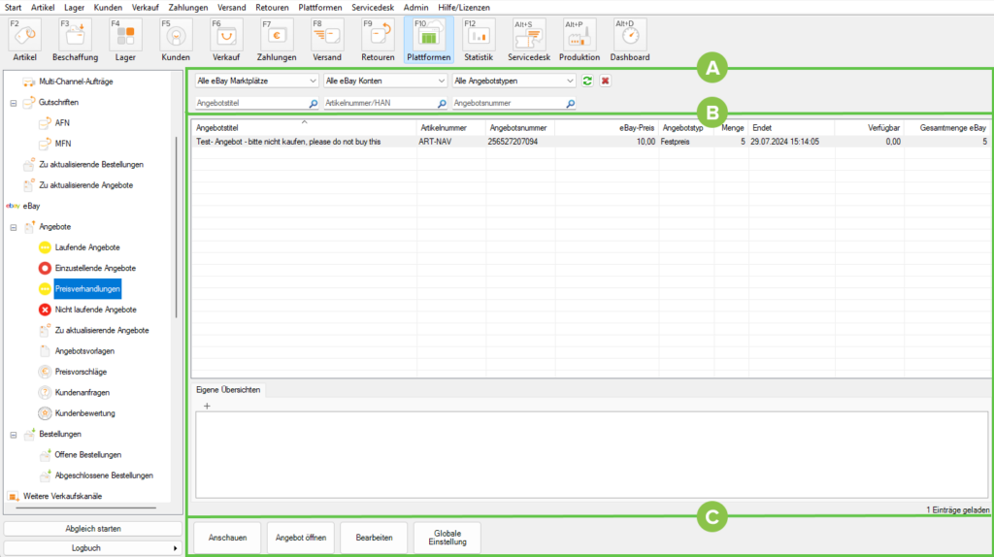The width and height of the screenshot is (994, 557).
Task: Open the Versand toolbar icon
Action: [x=327, y=40]
